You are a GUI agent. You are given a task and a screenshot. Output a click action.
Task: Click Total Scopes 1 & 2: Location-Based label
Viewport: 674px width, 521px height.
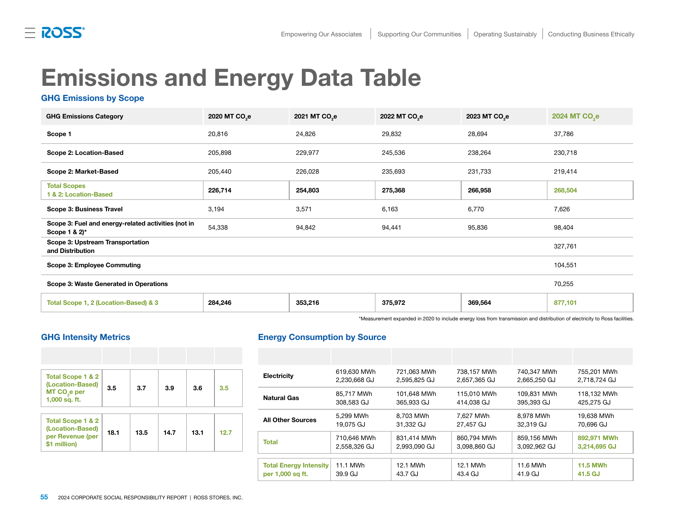click(80, 190)
